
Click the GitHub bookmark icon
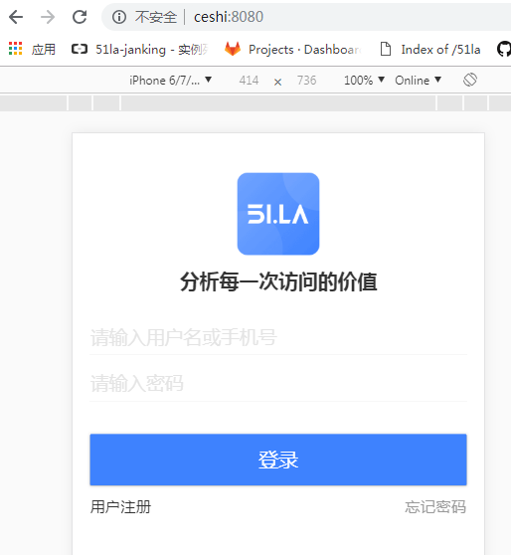[504, 49]
